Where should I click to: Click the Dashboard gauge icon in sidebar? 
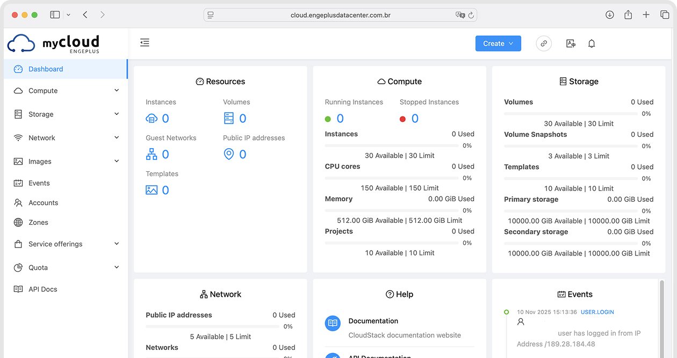tap(18, 69)
